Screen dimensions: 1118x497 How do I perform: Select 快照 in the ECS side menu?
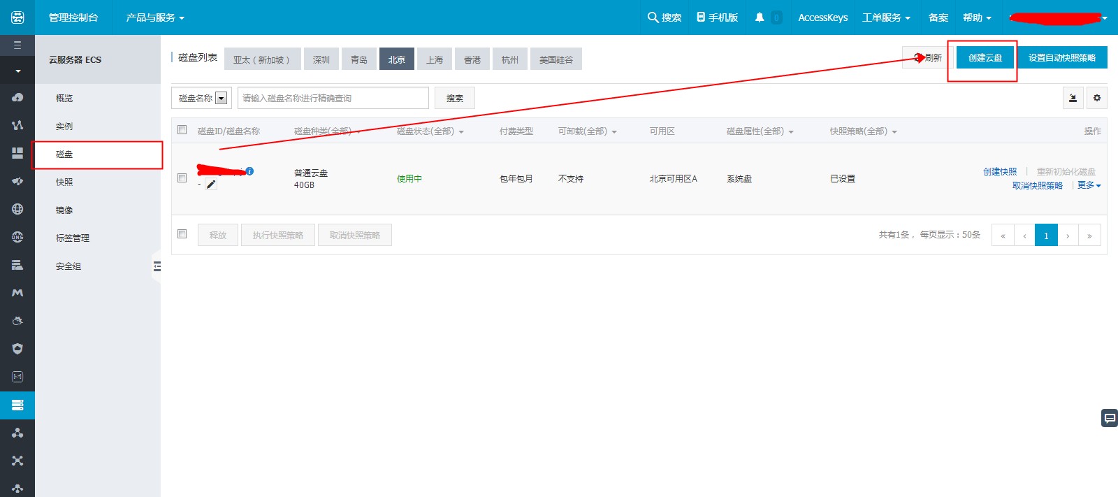tap(64, 182)
